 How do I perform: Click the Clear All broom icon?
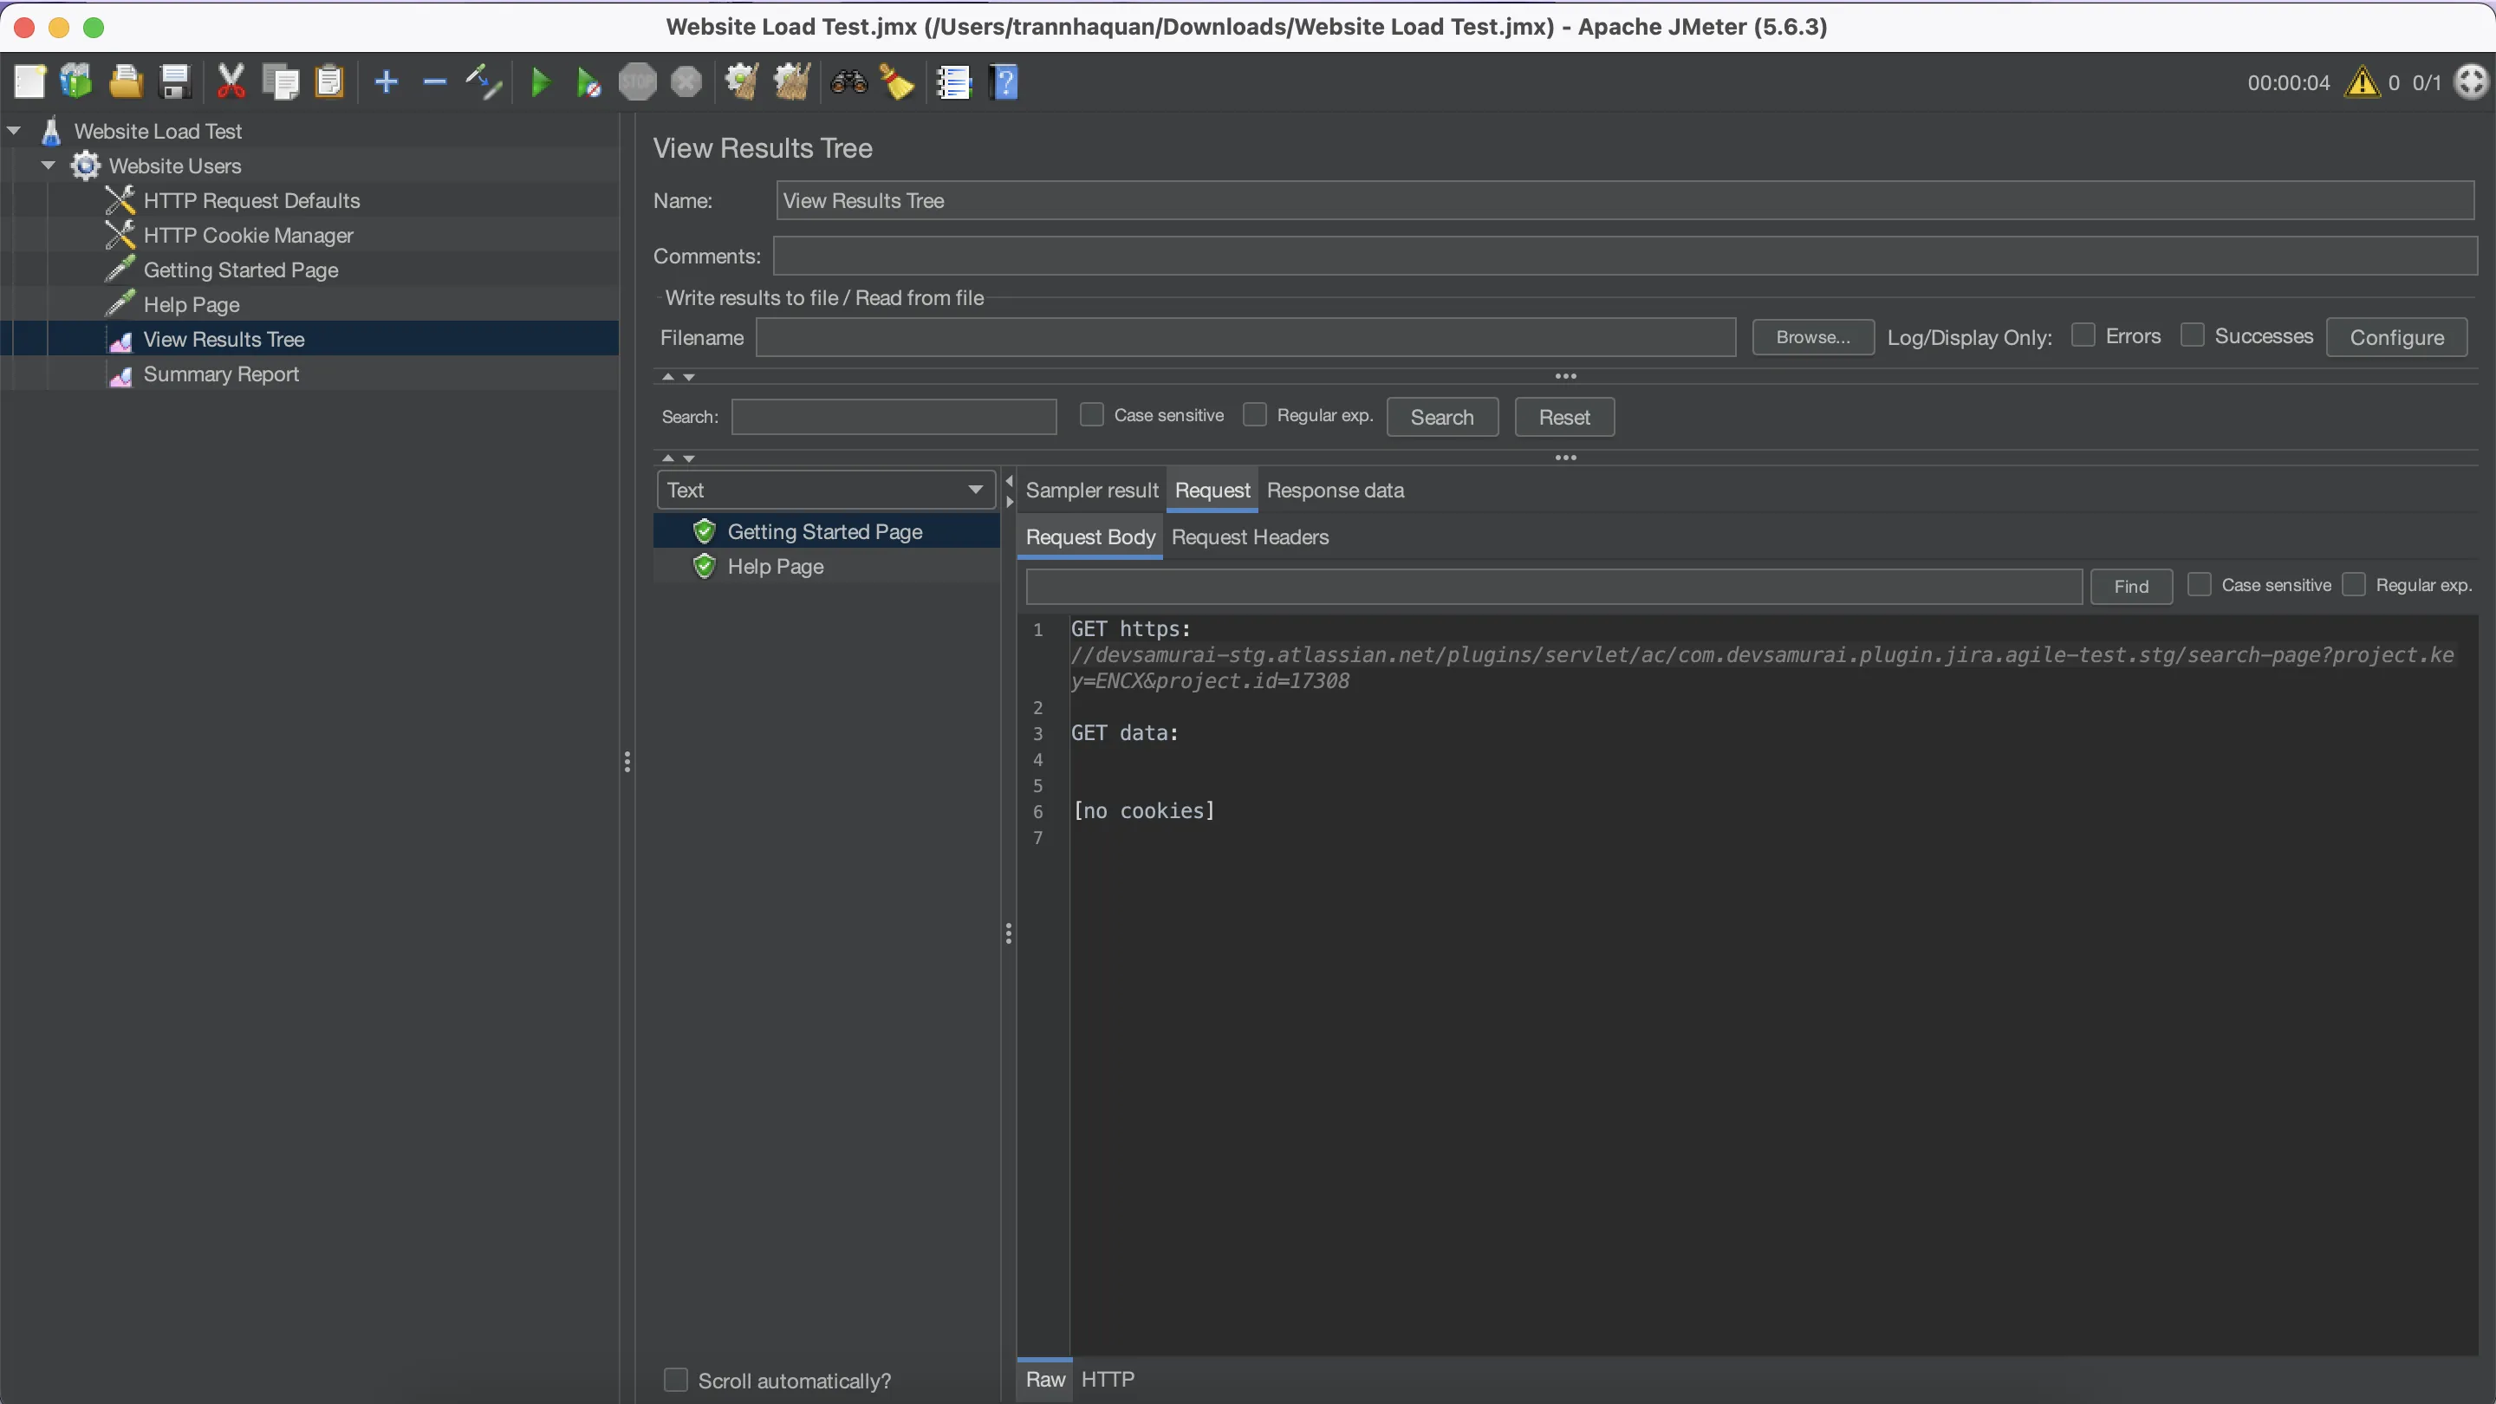[x=791, y=82]
